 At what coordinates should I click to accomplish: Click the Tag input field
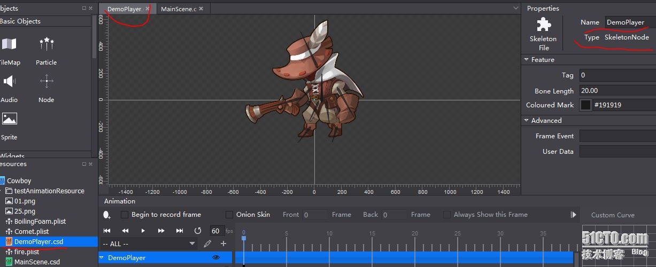coord(618,75)
